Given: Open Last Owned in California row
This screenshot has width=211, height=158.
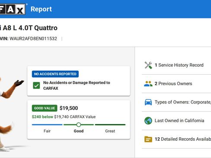Looking at the screenshot, I should click(x=176, y=120).
